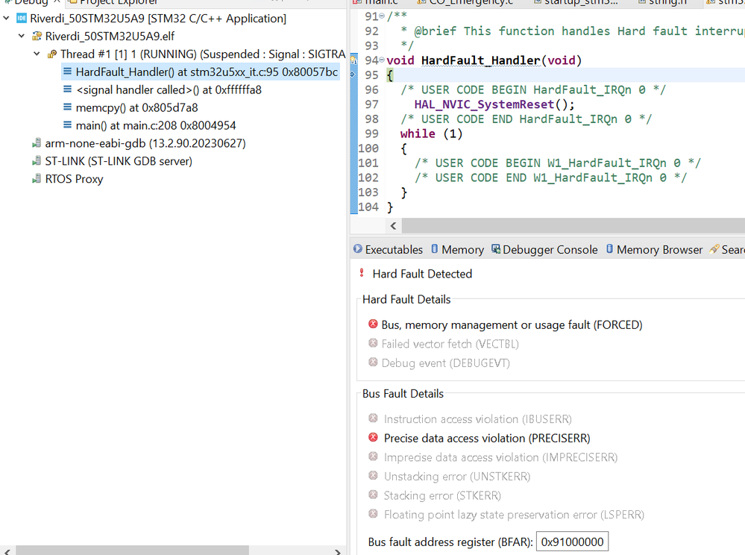Click the HardFault_Handler function name in editor

[x=480, y=61]
